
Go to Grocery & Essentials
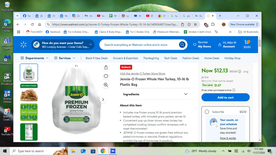pyautogui.click(x=126, y=58)
